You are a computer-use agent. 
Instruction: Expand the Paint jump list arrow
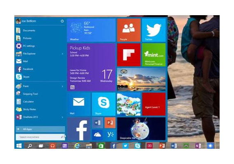pos(62,87)
